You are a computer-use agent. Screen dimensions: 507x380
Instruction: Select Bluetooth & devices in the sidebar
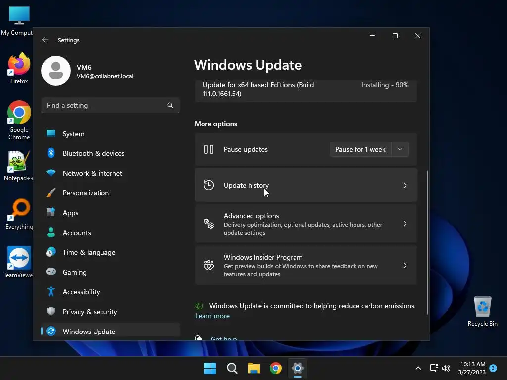click(110, 153)
